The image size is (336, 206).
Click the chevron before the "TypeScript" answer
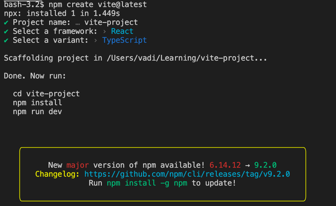tap(95, 41)
